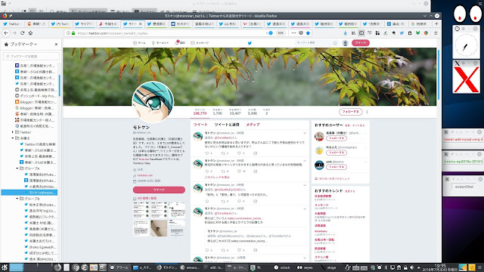484x272 pixels.
Task: Close the active モトケン tab
Action: (x=141, y=23)
